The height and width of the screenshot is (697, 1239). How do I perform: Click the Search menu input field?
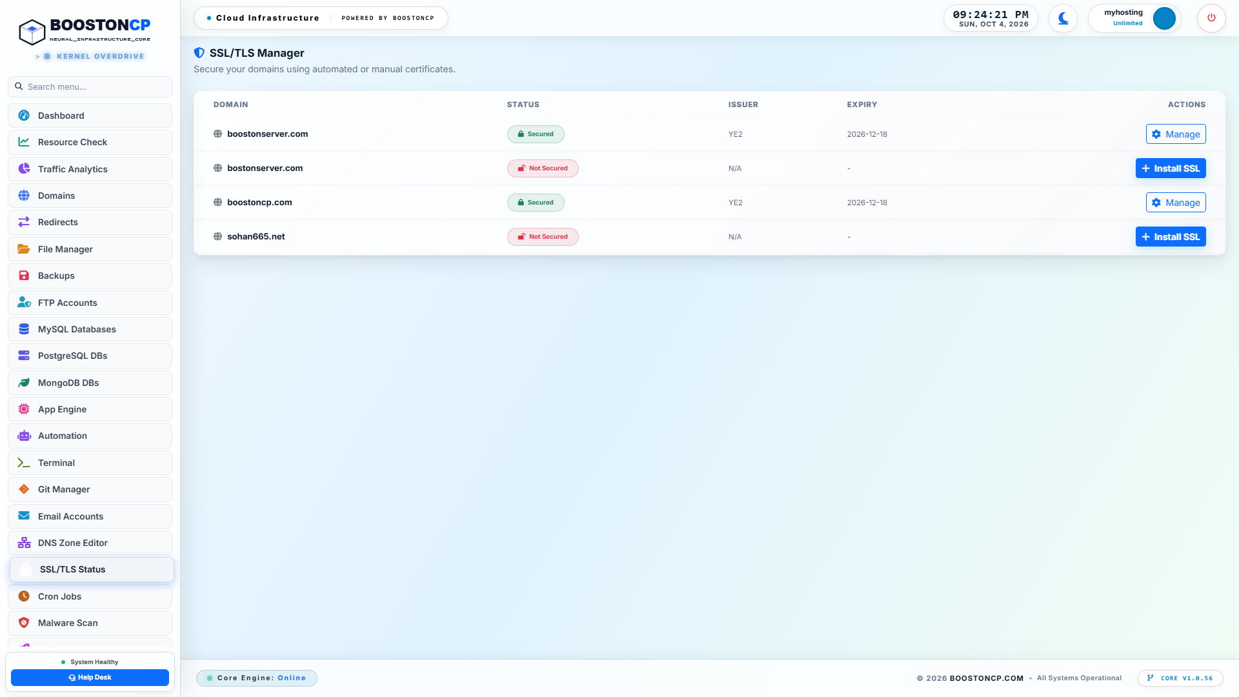(x=90, y=86)
